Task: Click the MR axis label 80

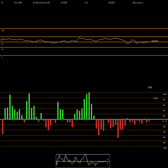Action: pyautogui.click(x=164, y=100)
